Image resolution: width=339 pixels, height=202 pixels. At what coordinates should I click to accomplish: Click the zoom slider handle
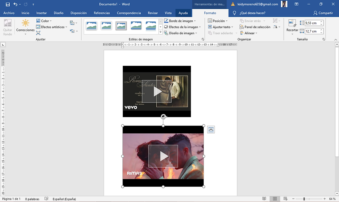pyautogui.click(x=304, y=199)
